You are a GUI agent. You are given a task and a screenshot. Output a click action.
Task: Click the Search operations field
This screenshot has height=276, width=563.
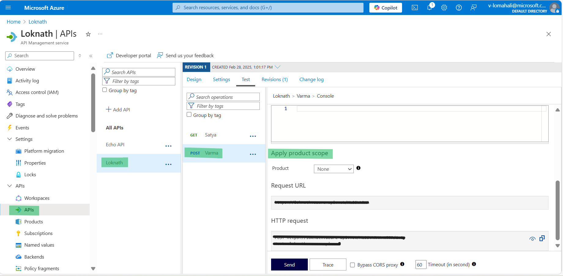(223, 97)
